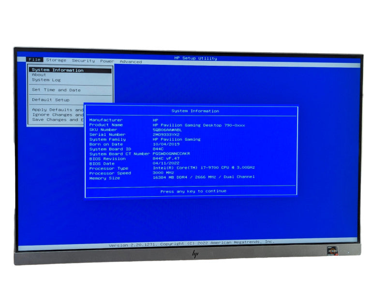
Task: Open the System Log entry
Action: pyautogui.click(x=46, y=80)
